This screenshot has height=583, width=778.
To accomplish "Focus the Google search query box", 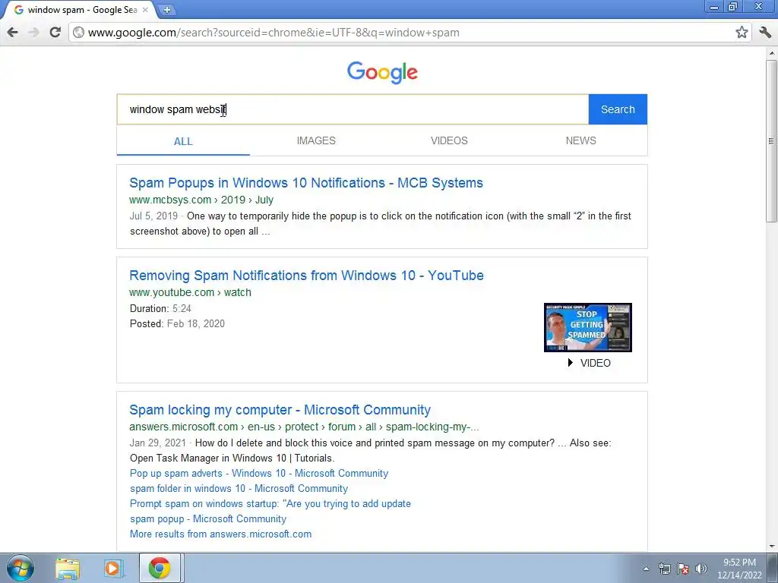I will pos(353,109).
